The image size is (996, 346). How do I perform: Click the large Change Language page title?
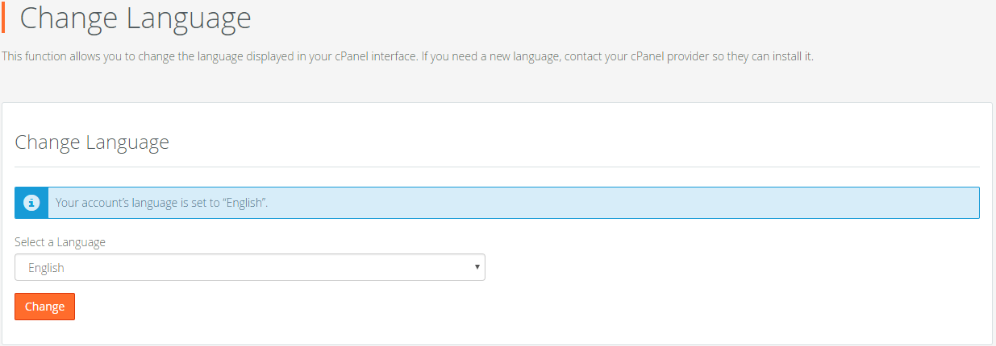click(135, 18)
